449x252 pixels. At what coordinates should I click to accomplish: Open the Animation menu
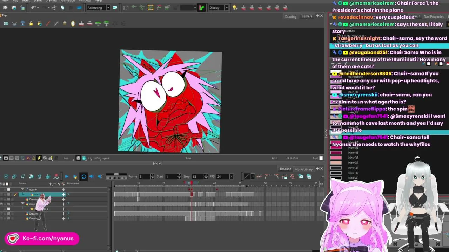68,1
